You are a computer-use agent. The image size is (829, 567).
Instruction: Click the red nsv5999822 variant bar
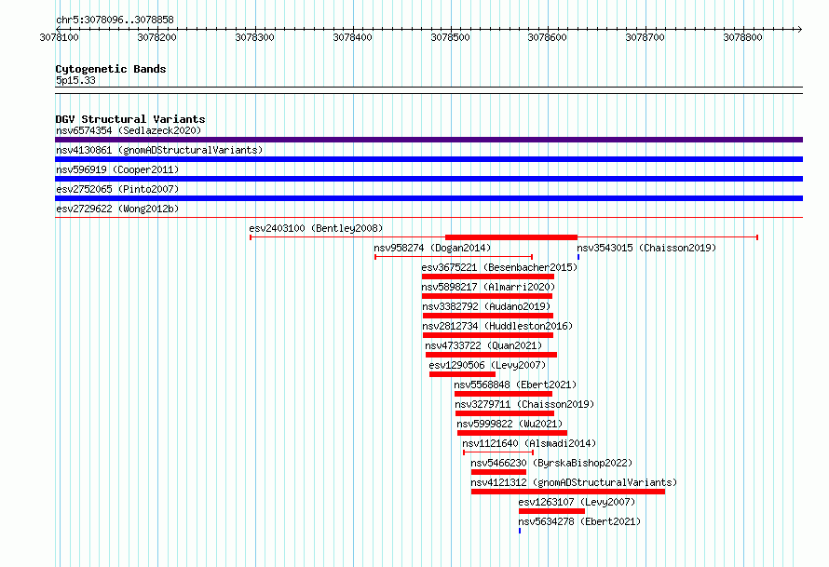(512, 433)
